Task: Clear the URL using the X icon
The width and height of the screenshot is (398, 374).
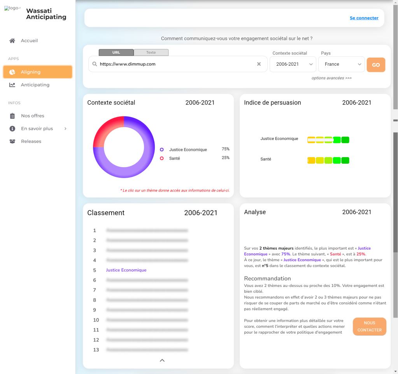Action: coord(259,64)
